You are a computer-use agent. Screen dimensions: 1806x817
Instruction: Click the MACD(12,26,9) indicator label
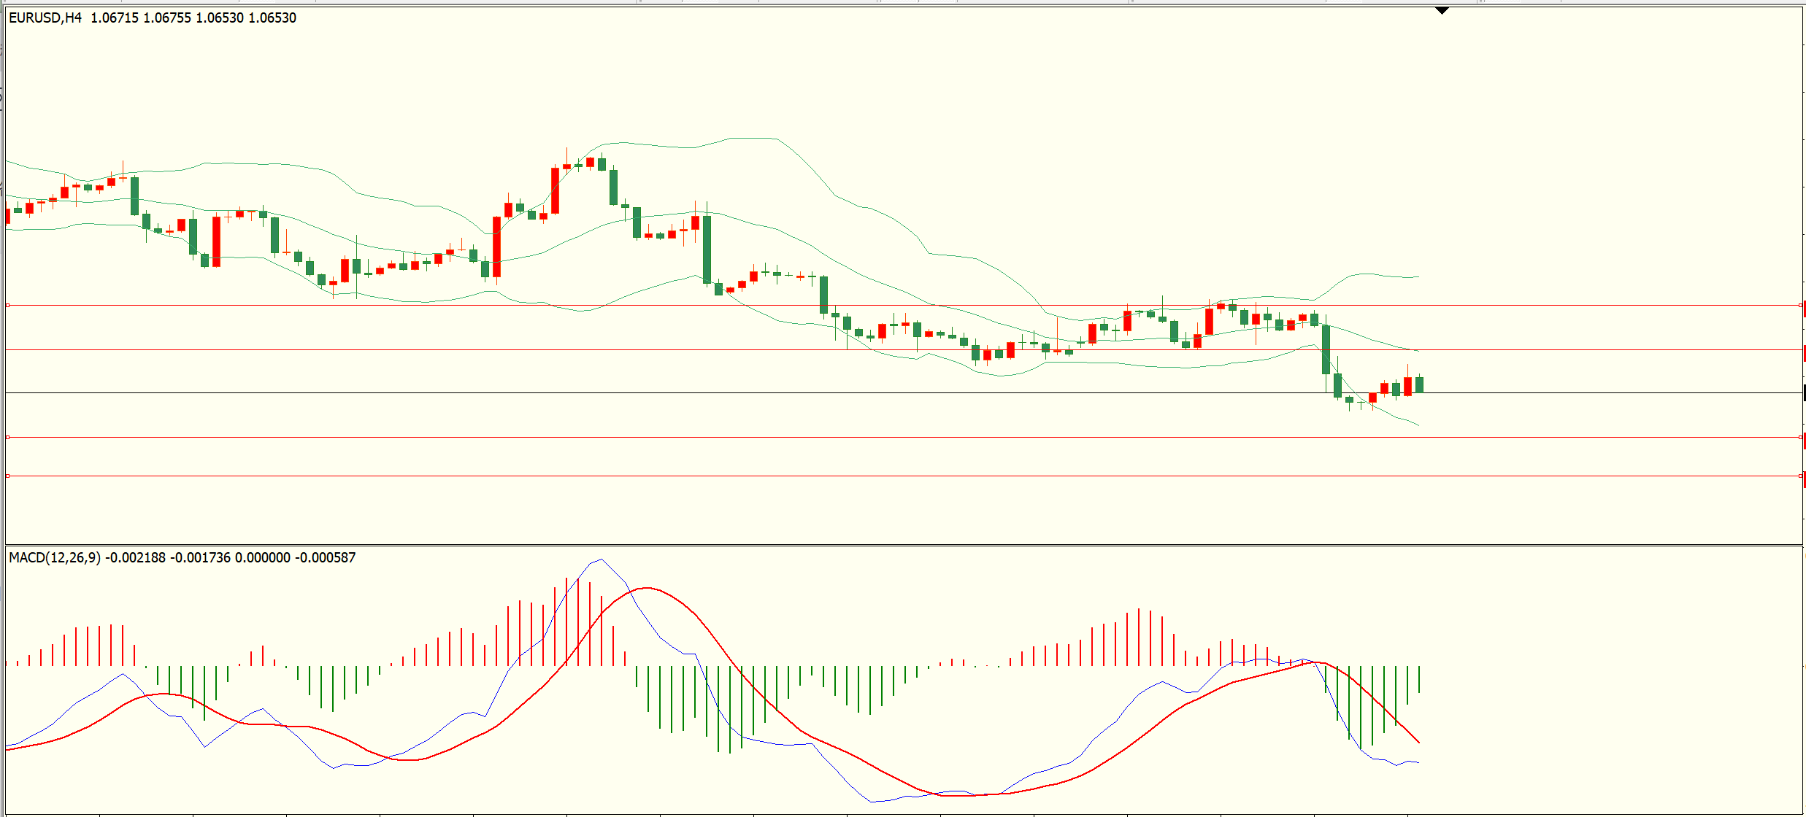[55, 558]
